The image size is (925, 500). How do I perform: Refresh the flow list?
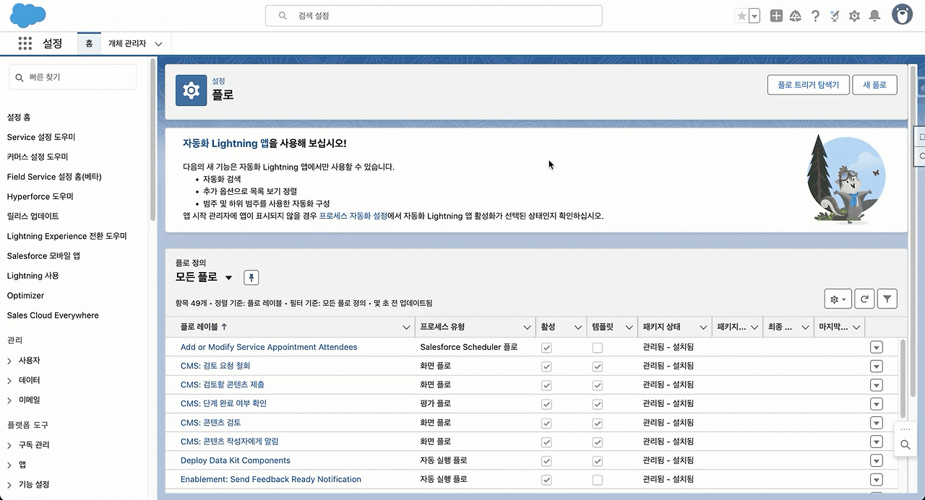(864, 299)
